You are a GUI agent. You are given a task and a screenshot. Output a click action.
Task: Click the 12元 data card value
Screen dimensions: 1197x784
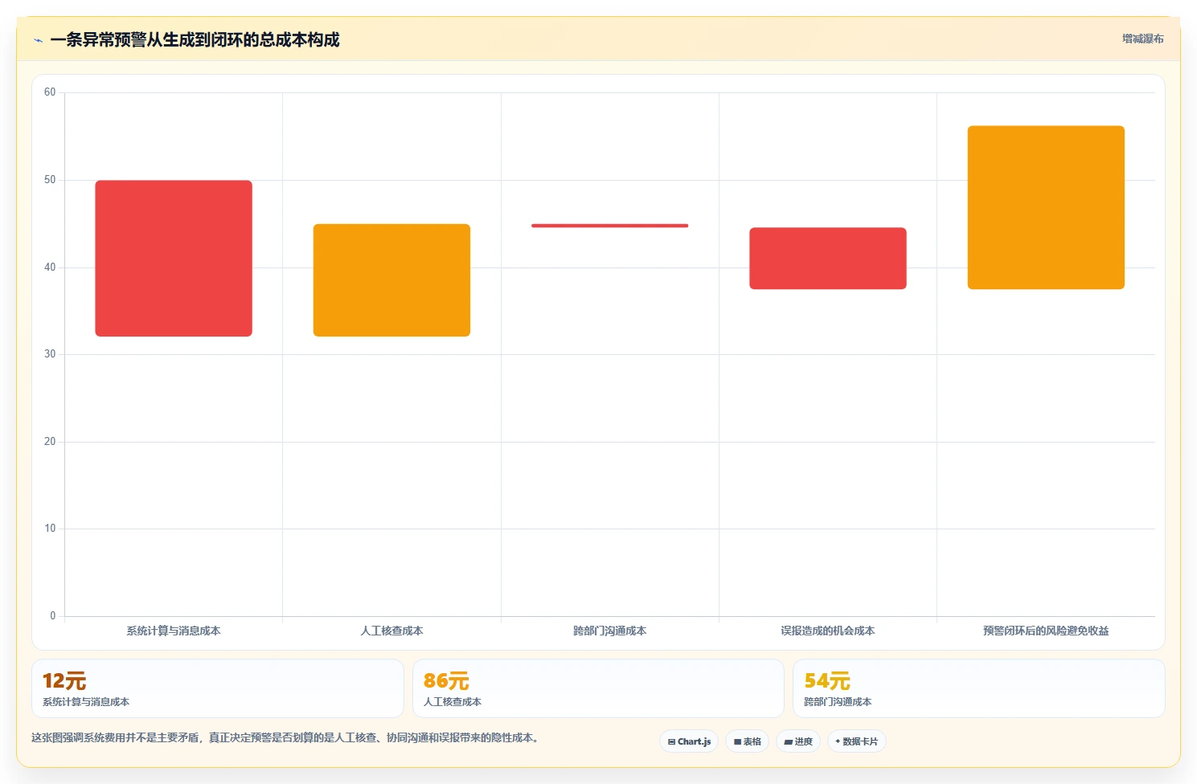[64, 681]
